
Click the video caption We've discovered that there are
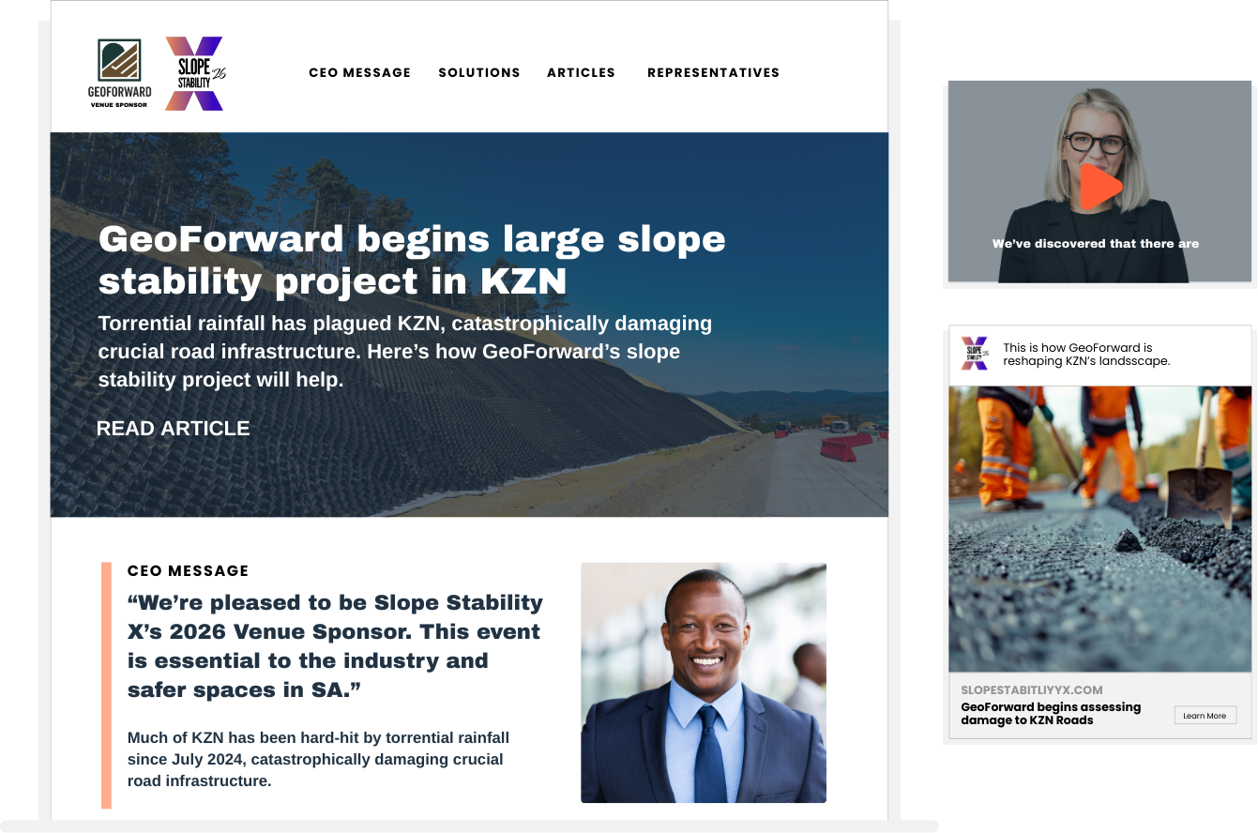(x=1096, y=244)
